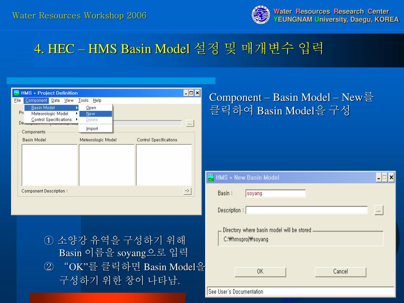
Task: Choose Import in the Basin Model submenu
Action: (95, 129)
